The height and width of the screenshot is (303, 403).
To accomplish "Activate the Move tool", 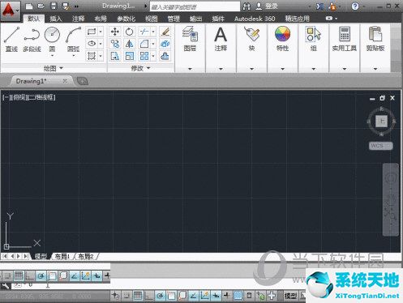I will click(x=115, y=32).
